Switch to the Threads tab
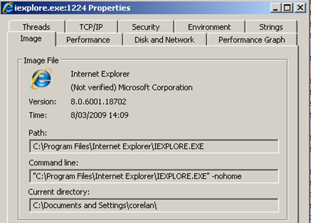Image resolution: width=311 pixels, height=223 pixels. tap(36, 27)
